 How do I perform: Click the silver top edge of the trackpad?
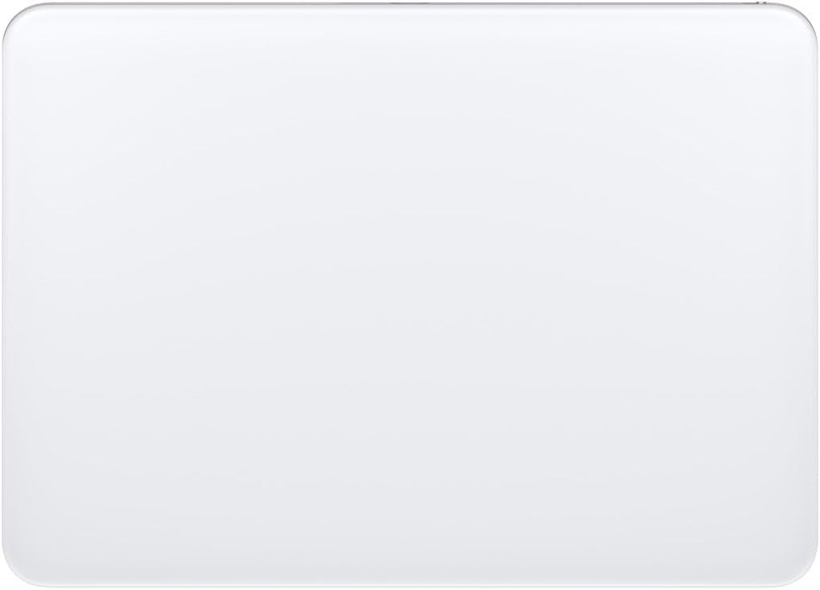click(x=410, y=3)
